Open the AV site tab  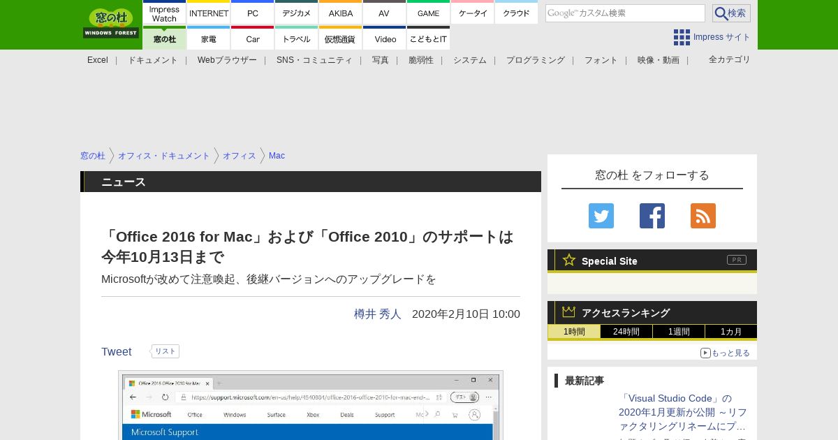point(384,13)
